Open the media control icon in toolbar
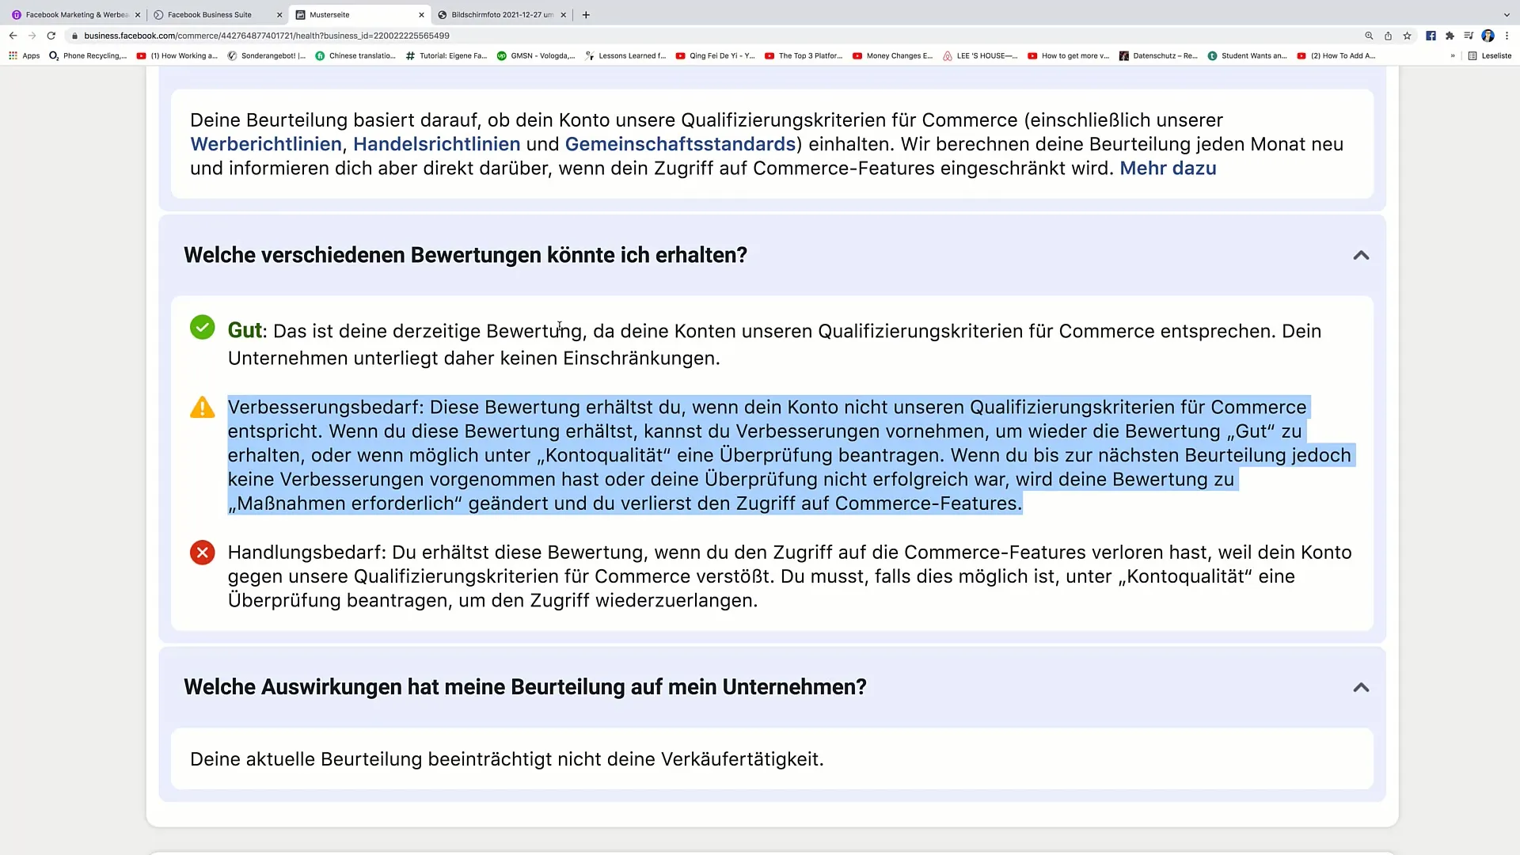The height and width of the screenshot is (855, 1520). click(1469, 36)
